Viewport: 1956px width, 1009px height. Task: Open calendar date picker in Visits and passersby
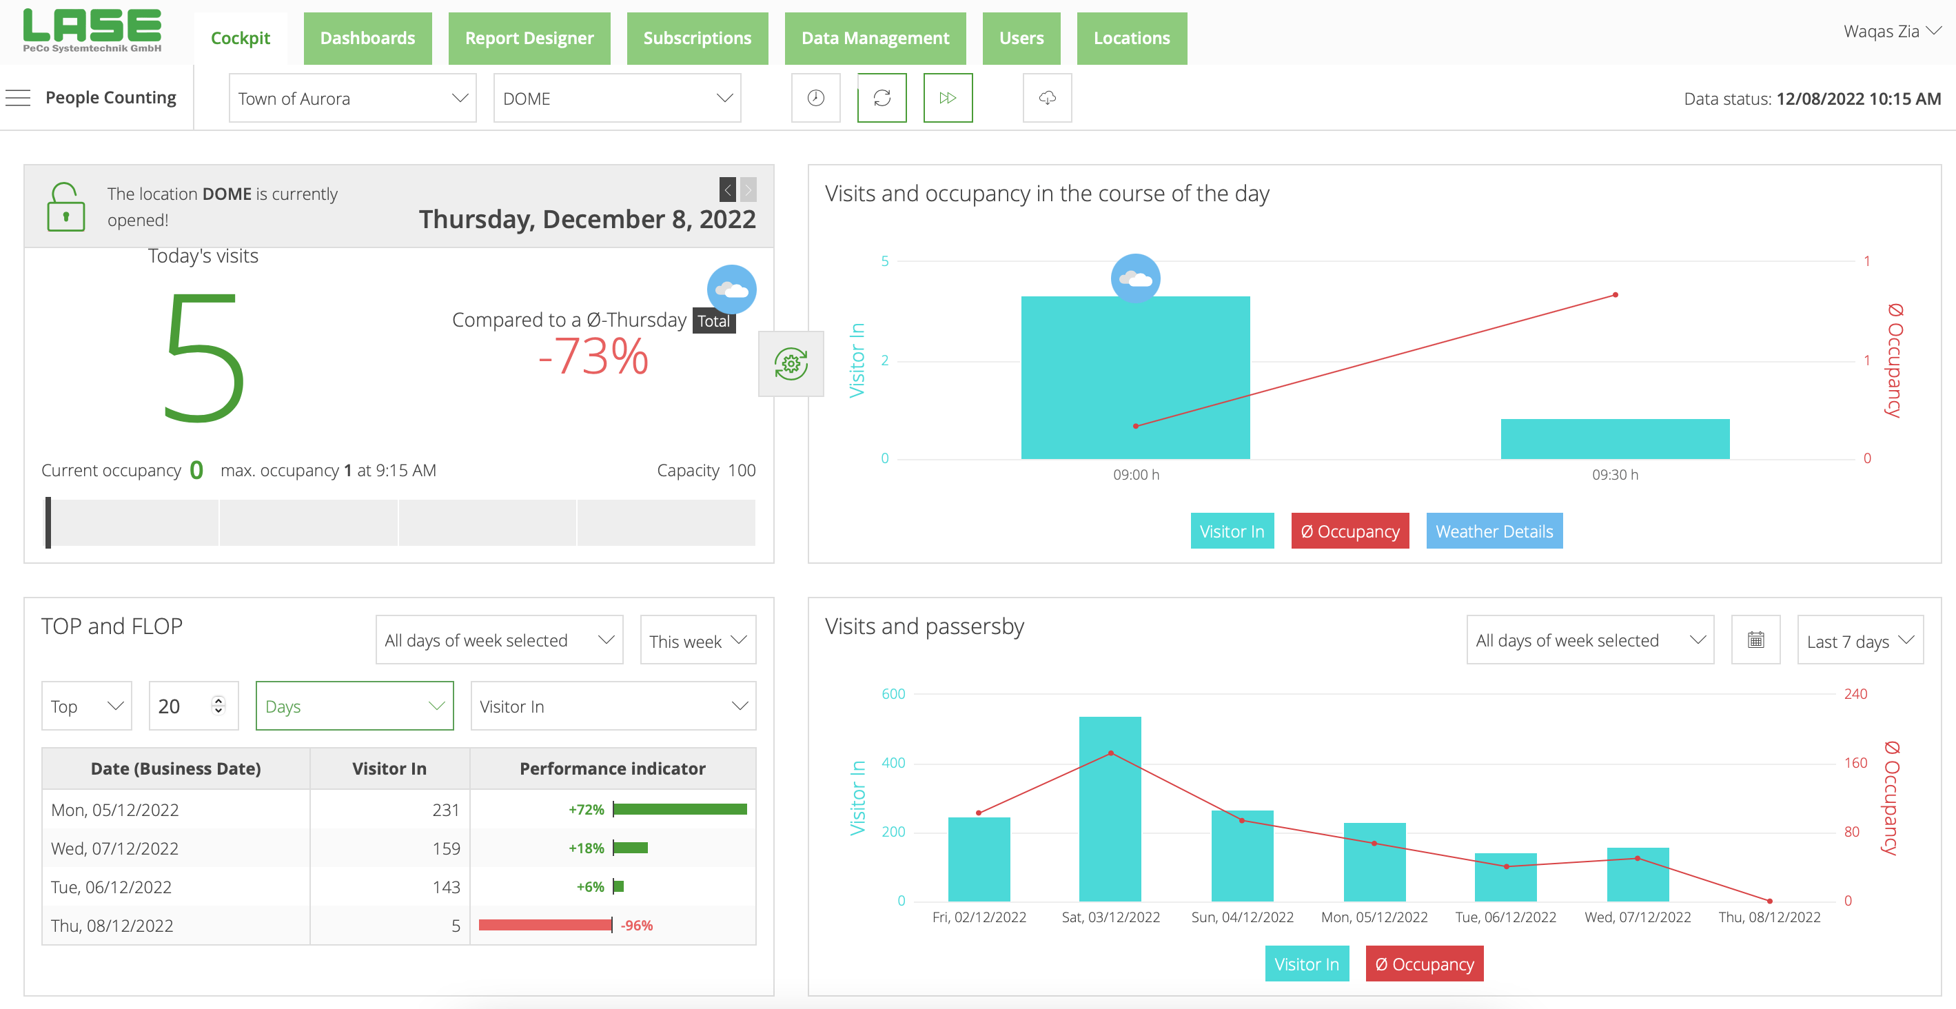1755,640
